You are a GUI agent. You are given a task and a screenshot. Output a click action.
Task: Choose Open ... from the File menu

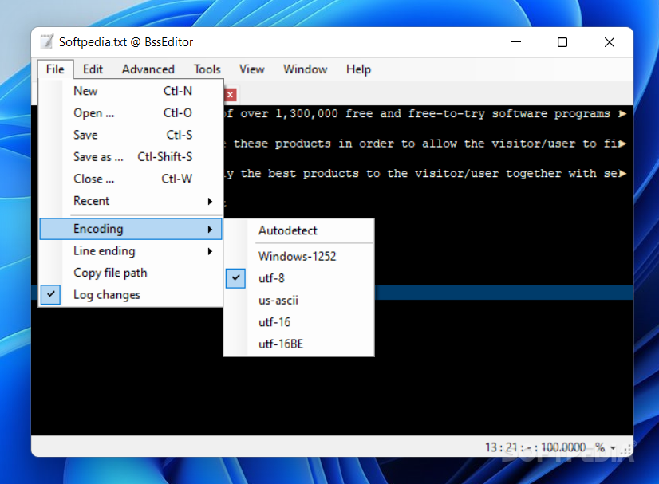(x=131, y=113)
